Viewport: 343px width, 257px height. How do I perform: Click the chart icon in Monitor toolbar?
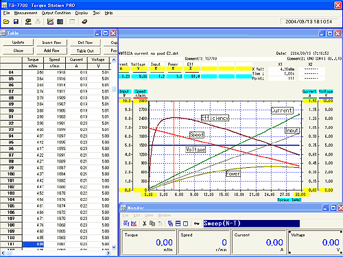click(134, 223)
